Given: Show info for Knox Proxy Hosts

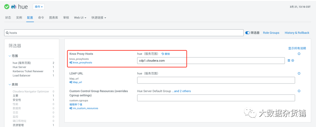Looking at the screenshot, I should click(x=299, y=54).
